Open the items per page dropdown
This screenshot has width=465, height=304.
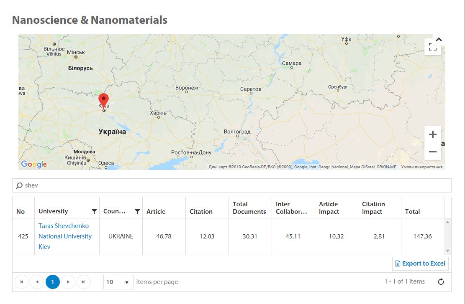[118, 282]
